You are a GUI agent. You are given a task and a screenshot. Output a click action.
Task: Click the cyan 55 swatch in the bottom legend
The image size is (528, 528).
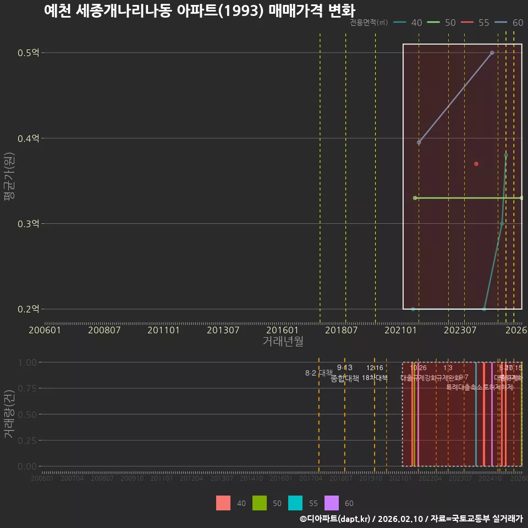(x=295, y=503)
